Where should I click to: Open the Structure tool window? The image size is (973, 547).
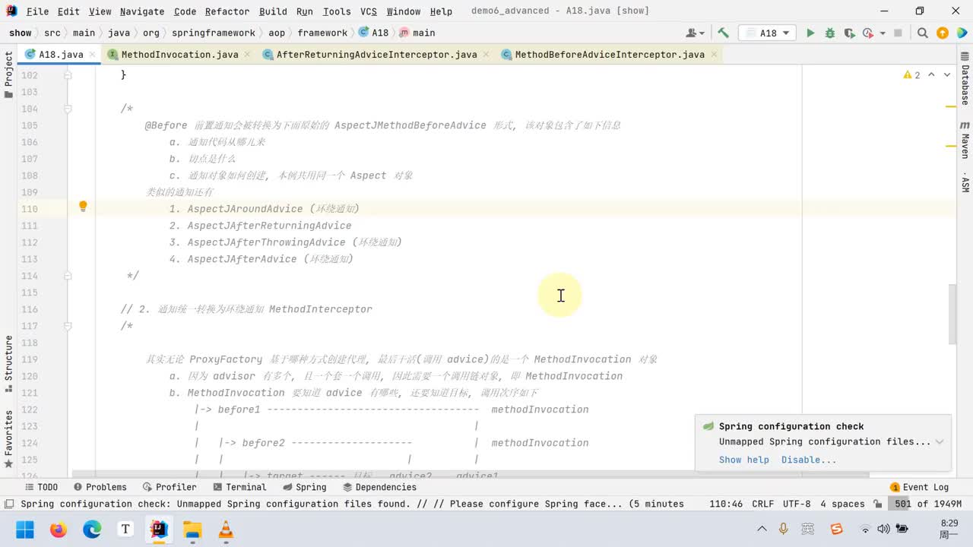pyautogui.click(x=8, y=363)
